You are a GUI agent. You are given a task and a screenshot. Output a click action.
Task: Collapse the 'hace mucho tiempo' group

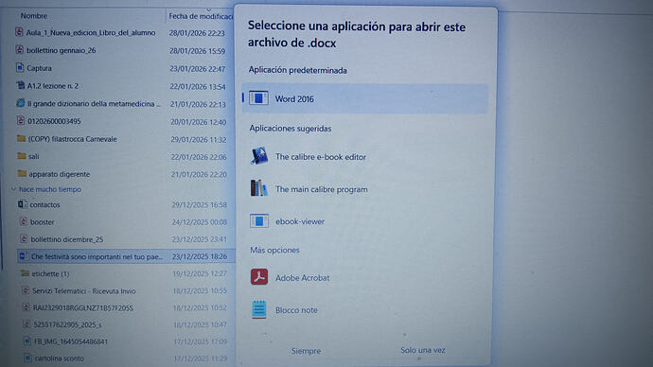tap(14, 189)
